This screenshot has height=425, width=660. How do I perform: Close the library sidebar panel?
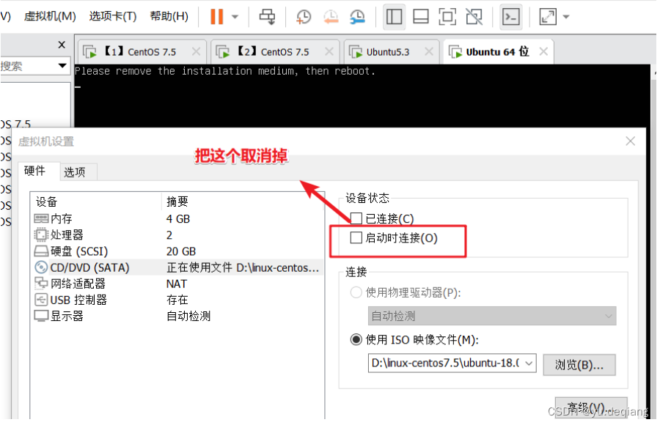tap(62, 45)
